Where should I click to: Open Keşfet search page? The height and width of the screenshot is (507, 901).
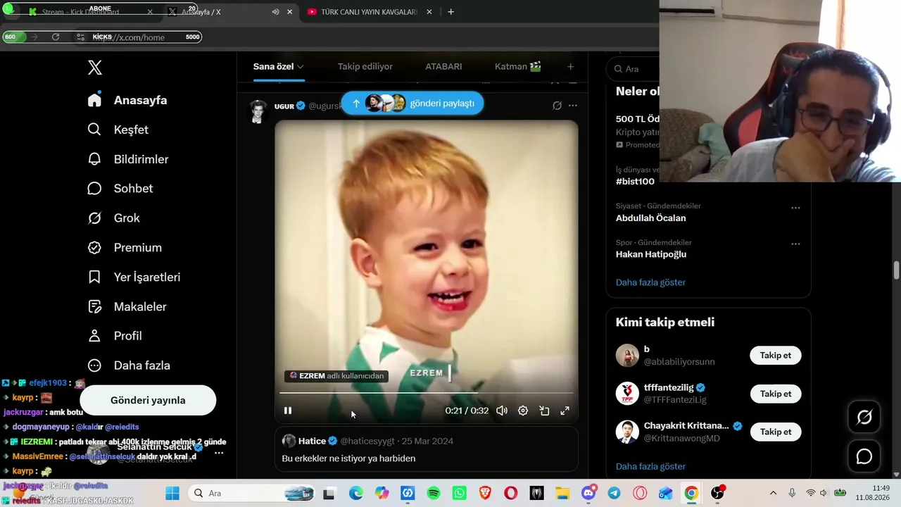118,130
